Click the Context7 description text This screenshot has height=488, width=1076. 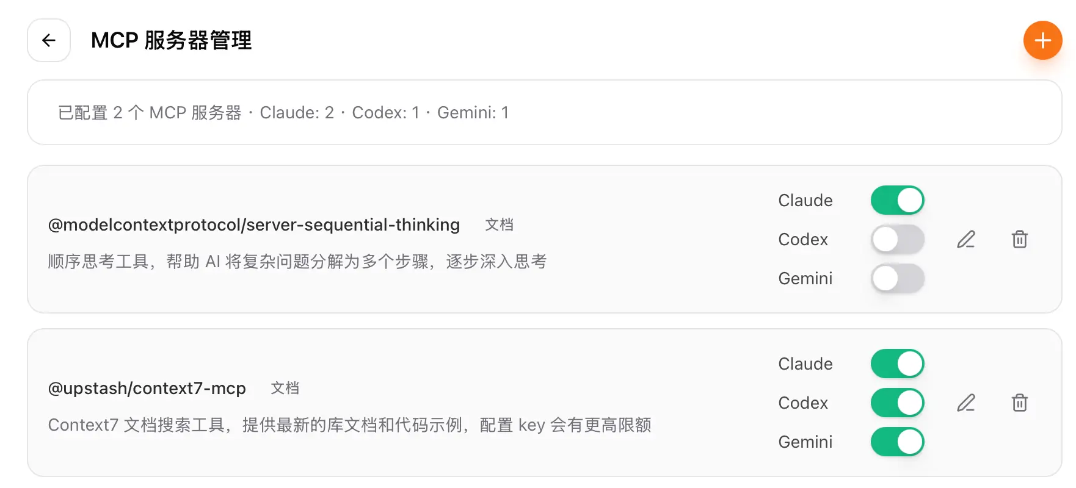pyautogui.click(x=349, y=425)
